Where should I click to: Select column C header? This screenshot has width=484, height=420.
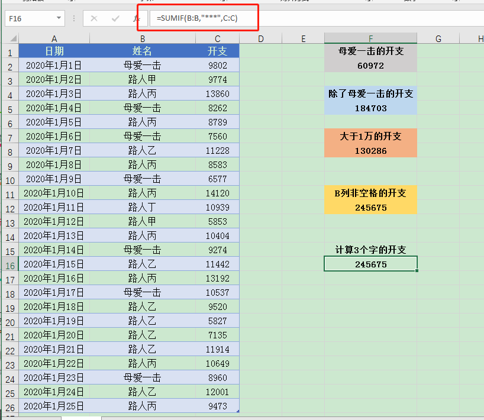[218, 38]
